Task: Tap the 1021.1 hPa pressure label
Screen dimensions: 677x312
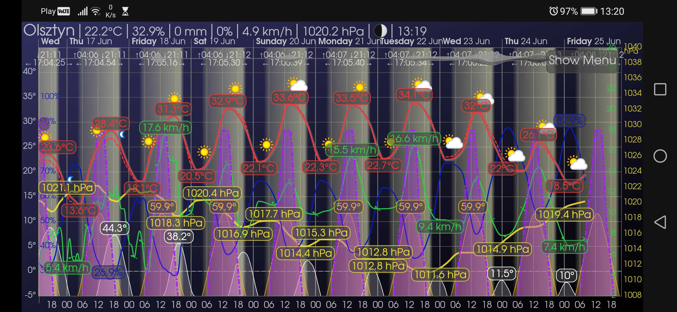Action: [67, 188]
